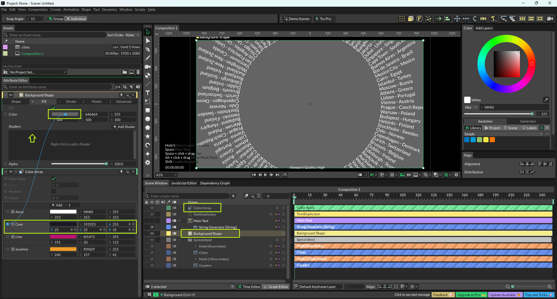Select the Star shape tool

(x=148, y=136)
